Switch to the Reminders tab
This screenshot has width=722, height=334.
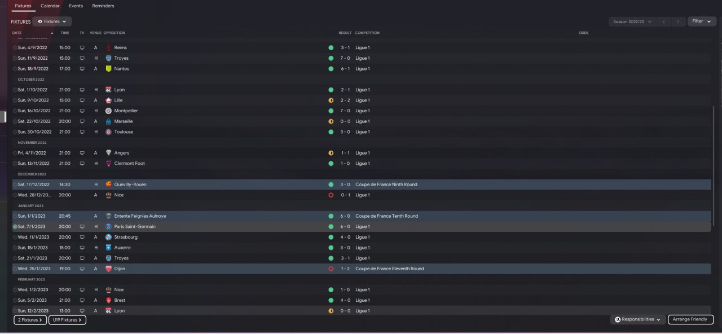pyautogui.click(x=103, y=6)
